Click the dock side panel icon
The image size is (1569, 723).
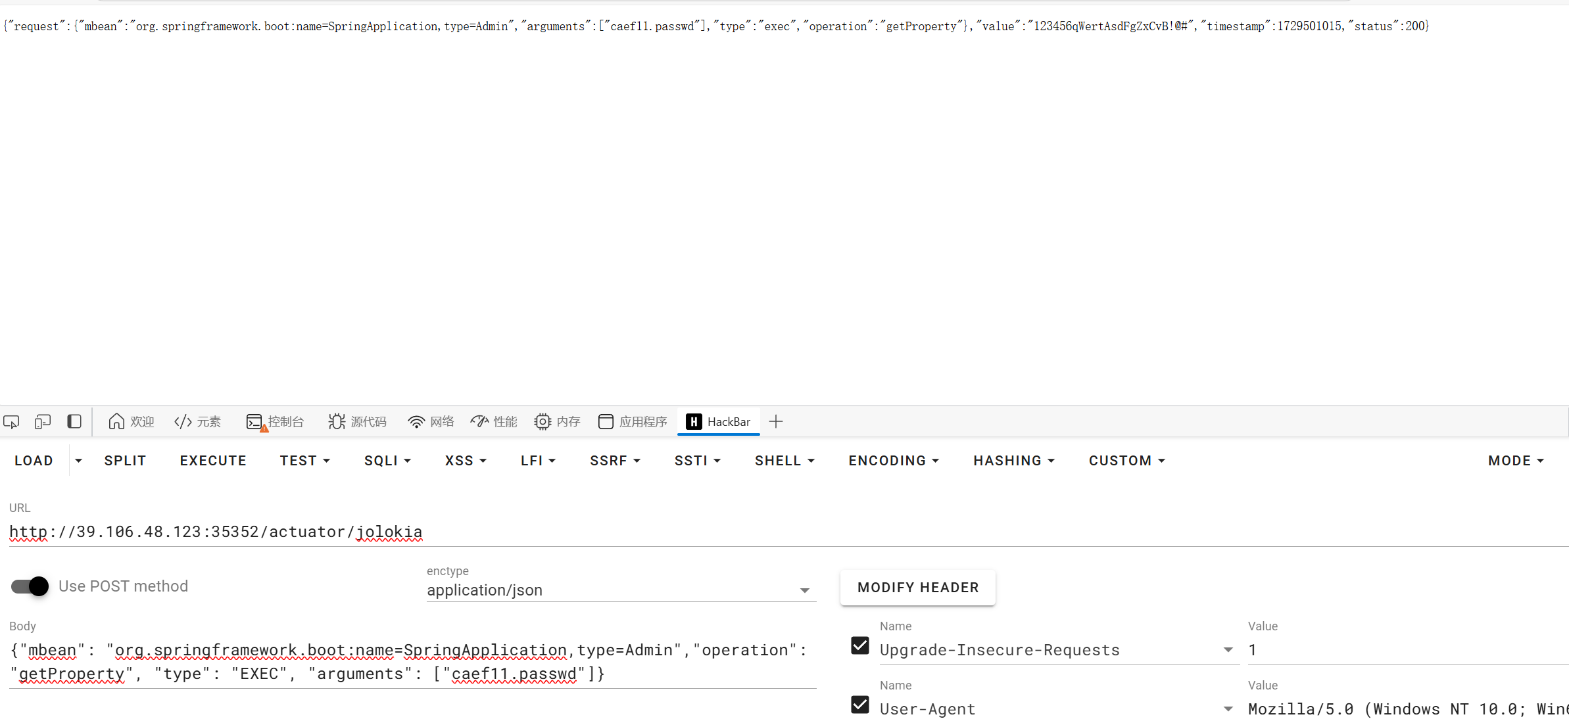click(74, 421)
